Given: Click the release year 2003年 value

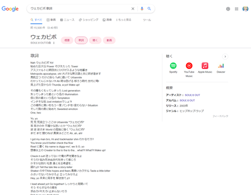Looking at the screenshot, I should coord(184,105).
